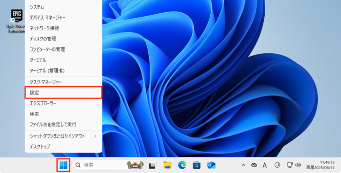This screenshot has height=173, width=341.
Task: Open Outlook from taskbar
Action: pyautogui.click(x=211, y=165)
